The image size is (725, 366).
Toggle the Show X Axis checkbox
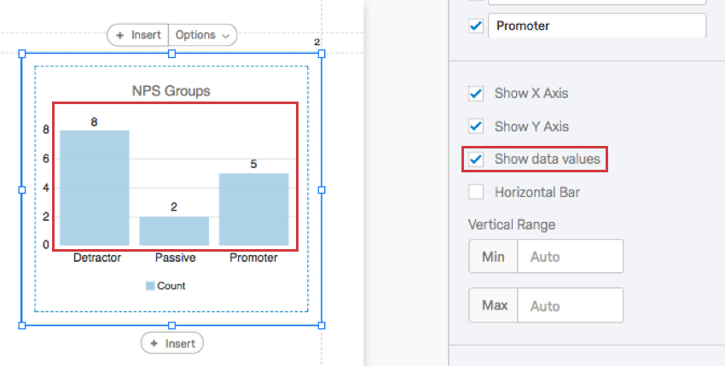(x=476, y=93)
